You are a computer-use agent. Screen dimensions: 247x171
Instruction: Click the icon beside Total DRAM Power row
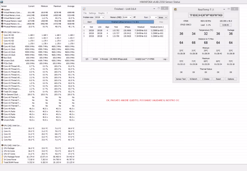[2, 162]
